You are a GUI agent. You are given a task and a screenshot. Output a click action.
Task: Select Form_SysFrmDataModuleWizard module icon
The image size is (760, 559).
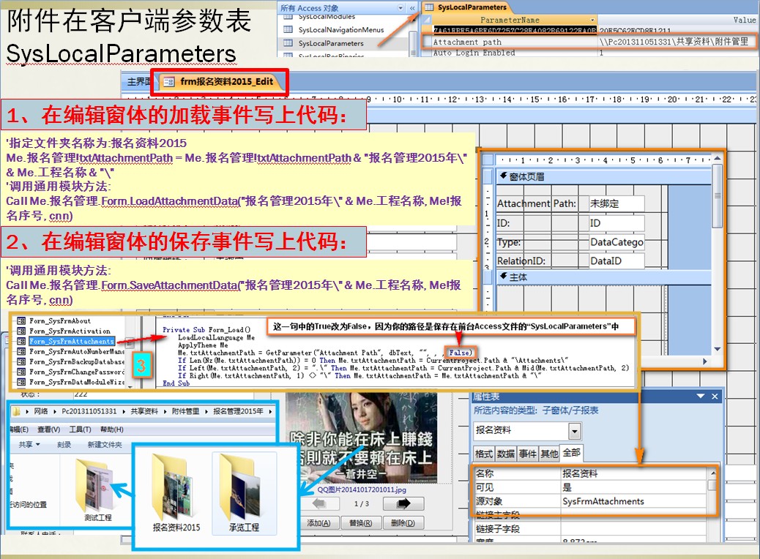coord(21,382)
